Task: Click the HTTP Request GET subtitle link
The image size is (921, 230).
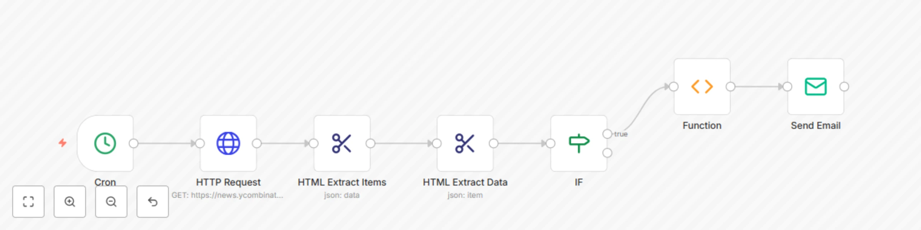Action: click(x=228, y=195)
